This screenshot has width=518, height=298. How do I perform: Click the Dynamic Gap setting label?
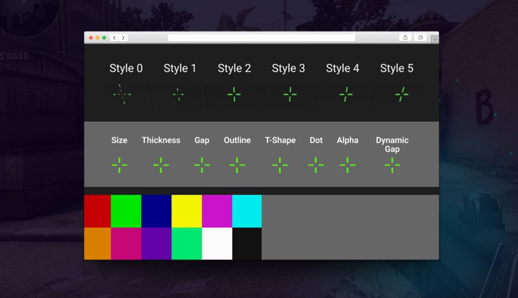pyautogui.click(x=392, y=145)
